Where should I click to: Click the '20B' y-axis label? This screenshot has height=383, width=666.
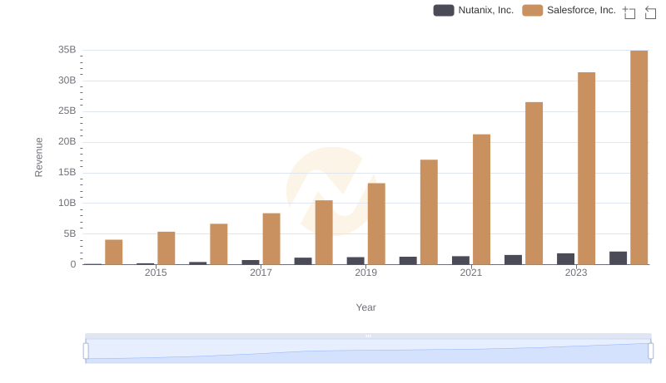coord(67,141)
